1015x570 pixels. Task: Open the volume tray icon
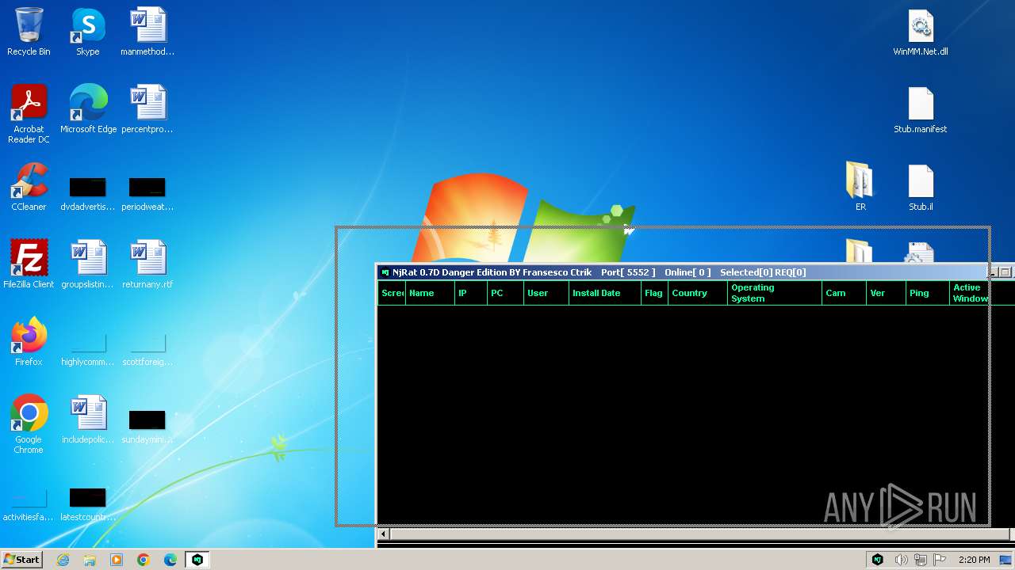click(901, 560)
